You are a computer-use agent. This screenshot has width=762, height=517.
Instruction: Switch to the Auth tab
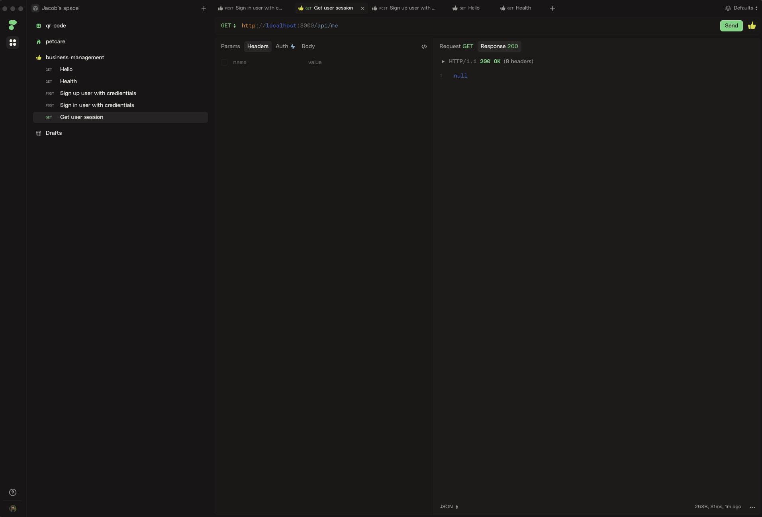(x=285, y=47)
